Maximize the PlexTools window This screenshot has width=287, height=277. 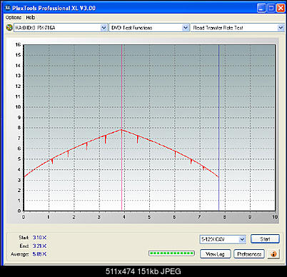pos(271,8)
